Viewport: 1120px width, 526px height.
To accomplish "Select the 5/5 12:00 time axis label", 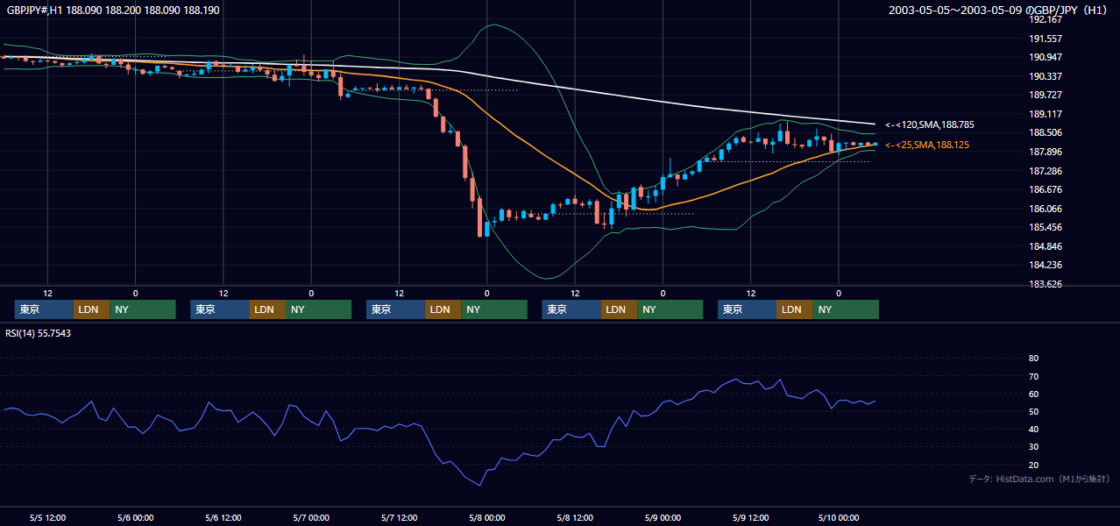I will point(47,517).
